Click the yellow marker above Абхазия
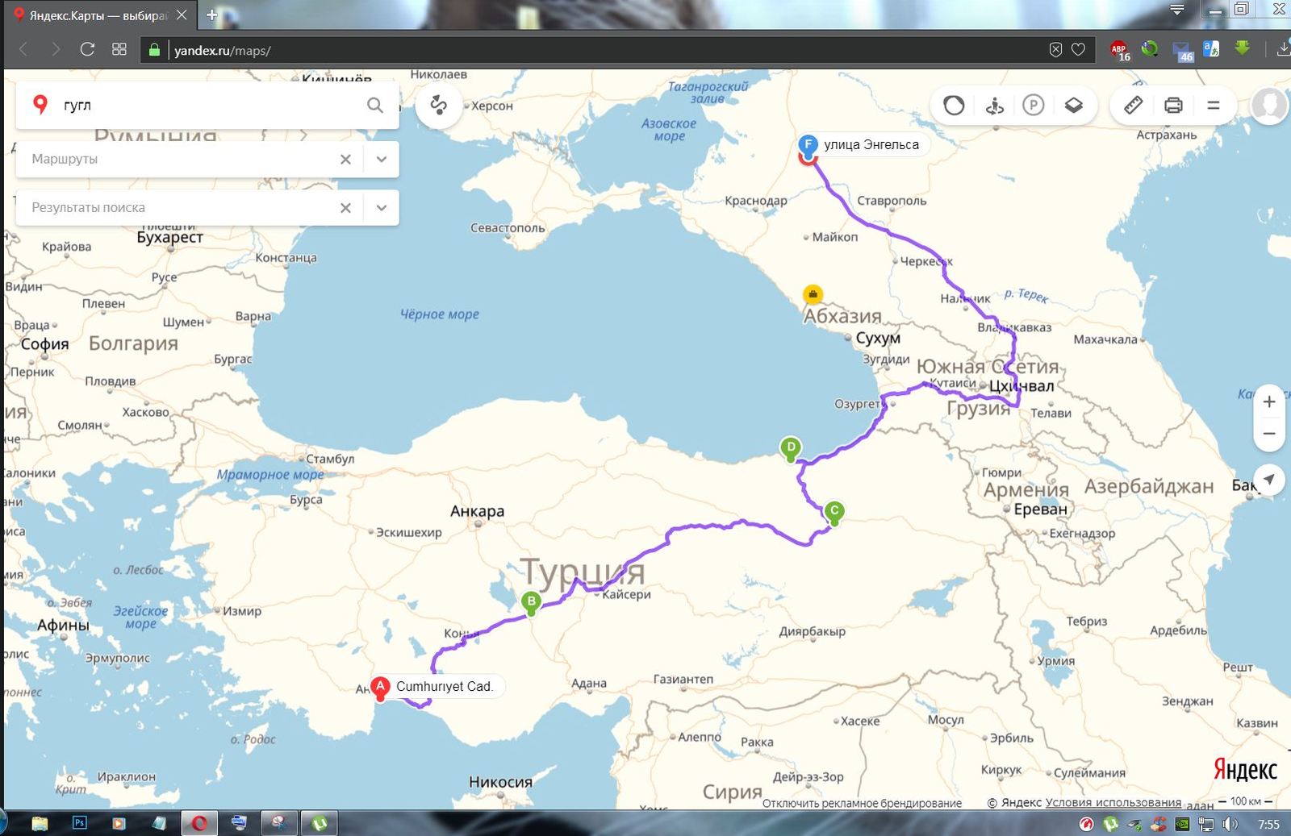Viewport: 1291px width, 836px height. click(x=813, y=294)
